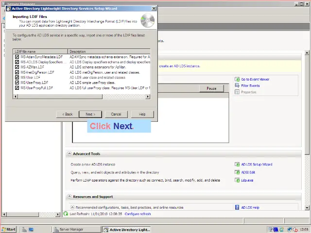Sort by Description column header
Image resolution: width=311 pixels, height=233 pixels.
[x=109, y=51]
